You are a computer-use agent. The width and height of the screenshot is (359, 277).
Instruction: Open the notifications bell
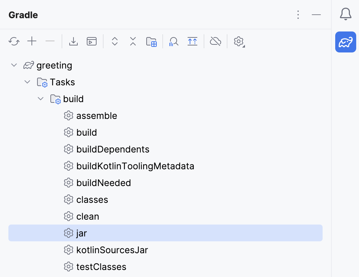[x=345, y=14]
